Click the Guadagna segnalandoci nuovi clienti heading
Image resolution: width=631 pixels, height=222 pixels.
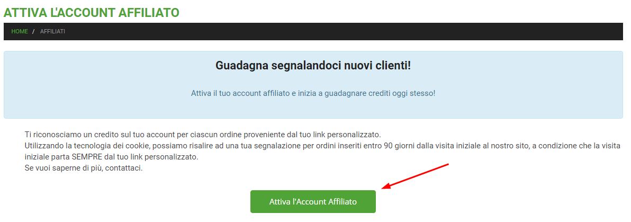pyautogui.click(x=313, y=66)
